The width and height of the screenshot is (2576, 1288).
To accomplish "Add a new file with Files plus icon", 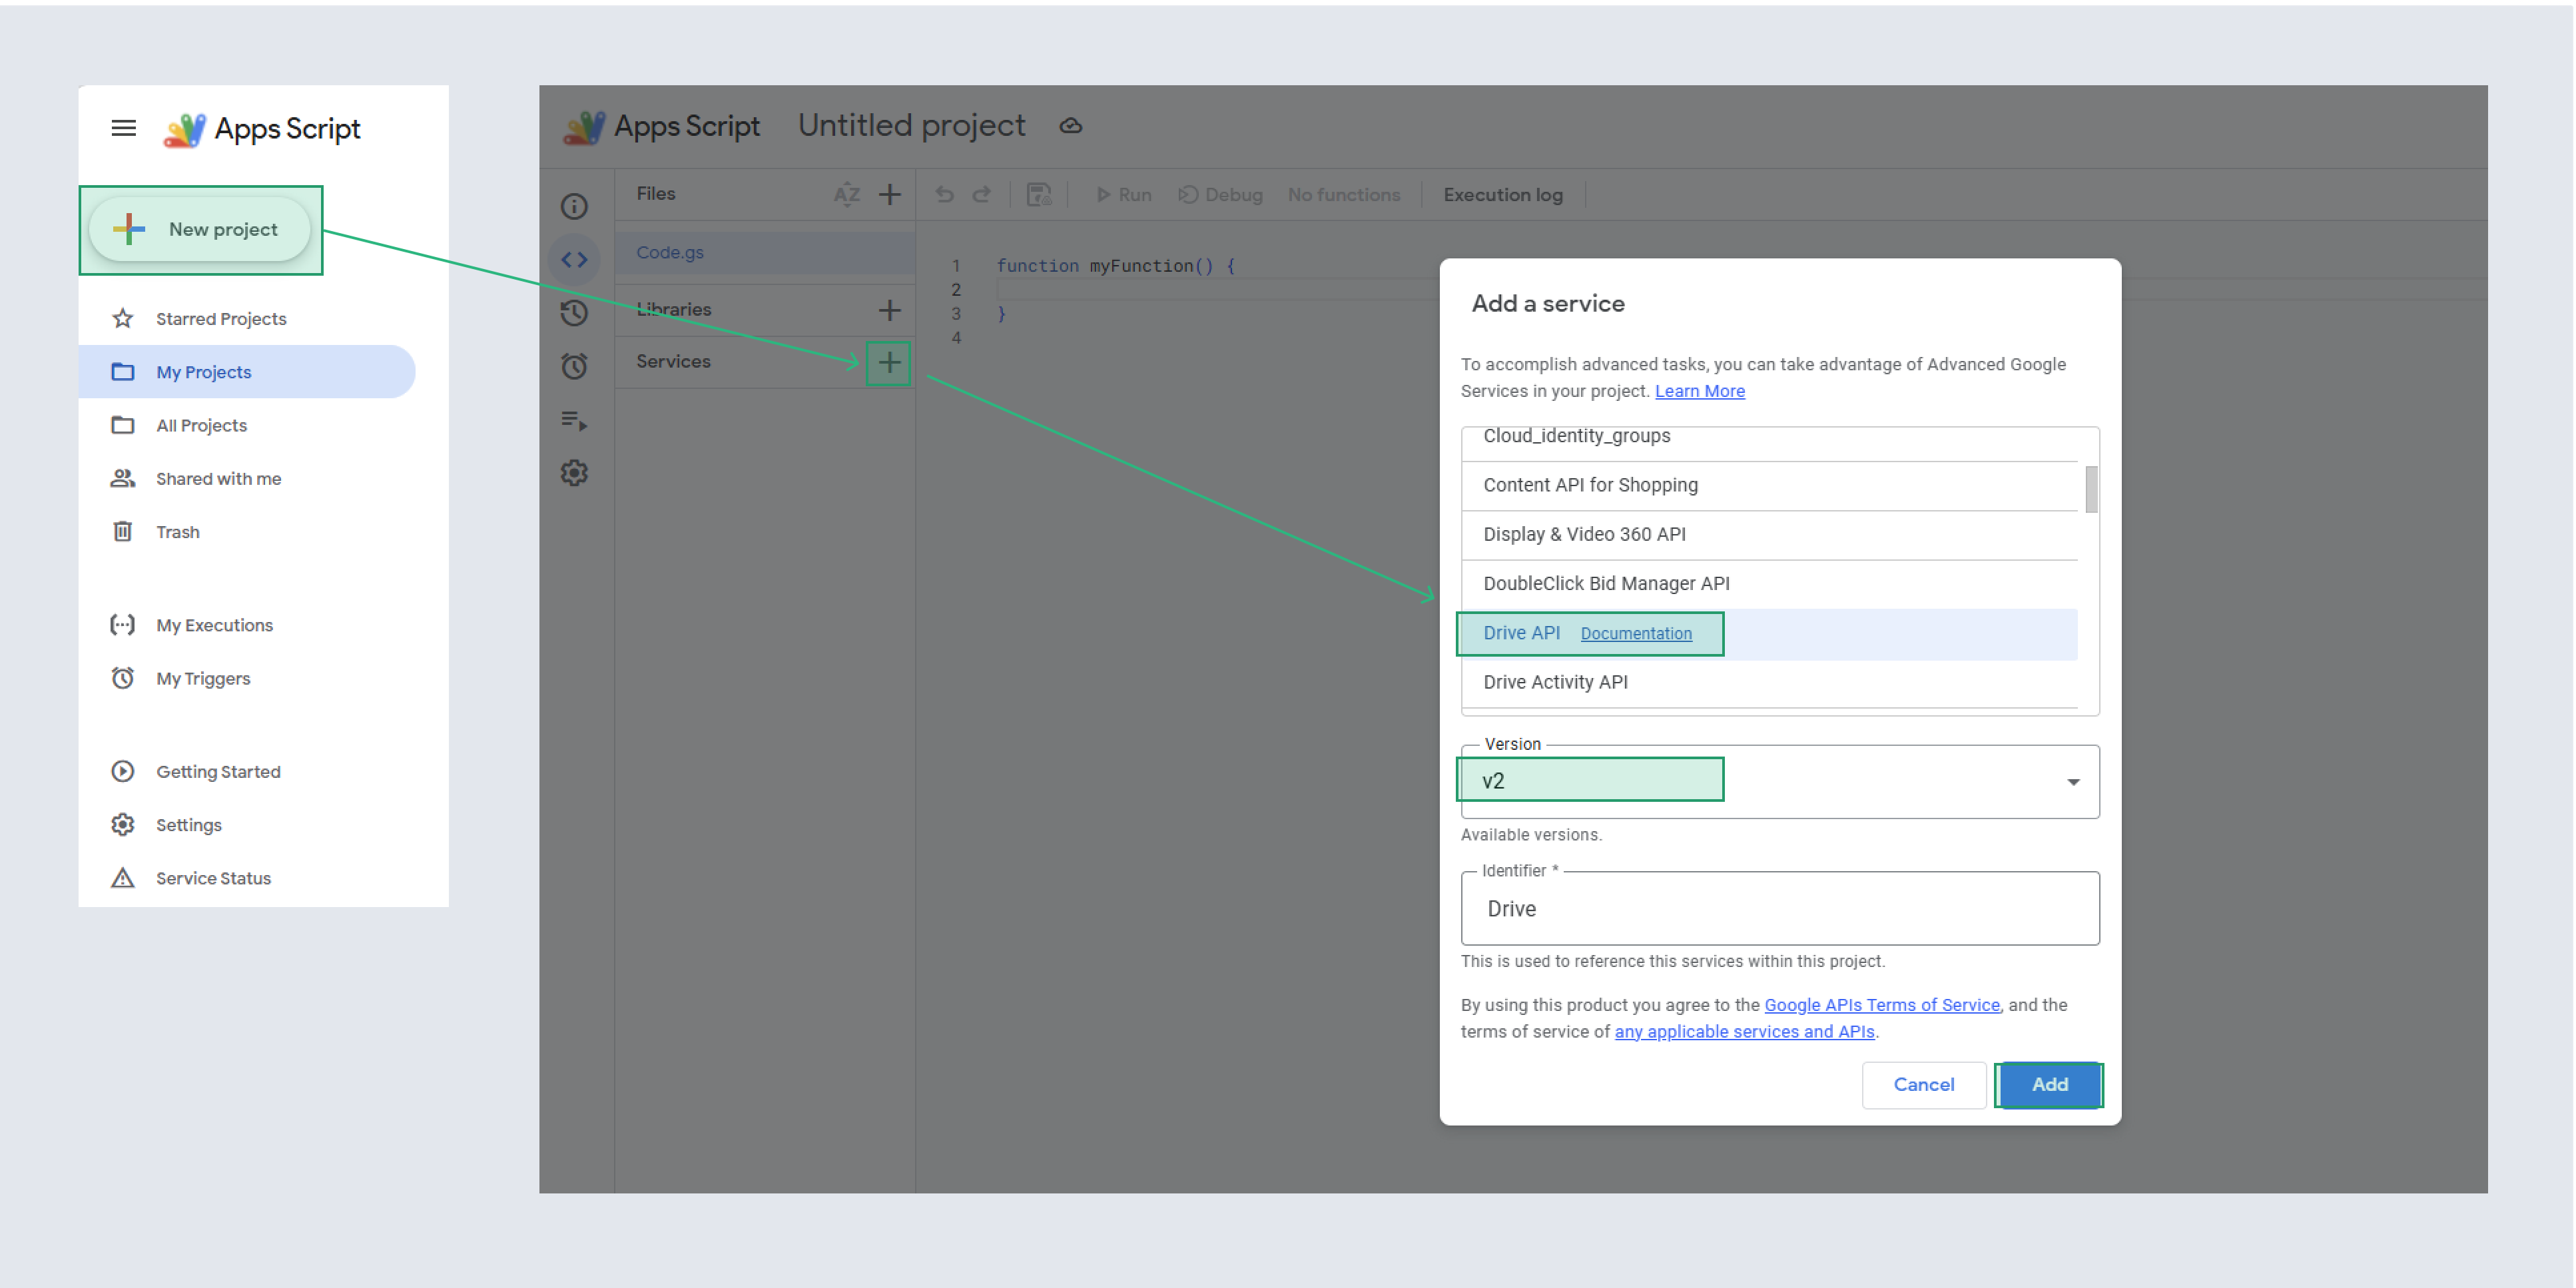I will pos(889,194).
